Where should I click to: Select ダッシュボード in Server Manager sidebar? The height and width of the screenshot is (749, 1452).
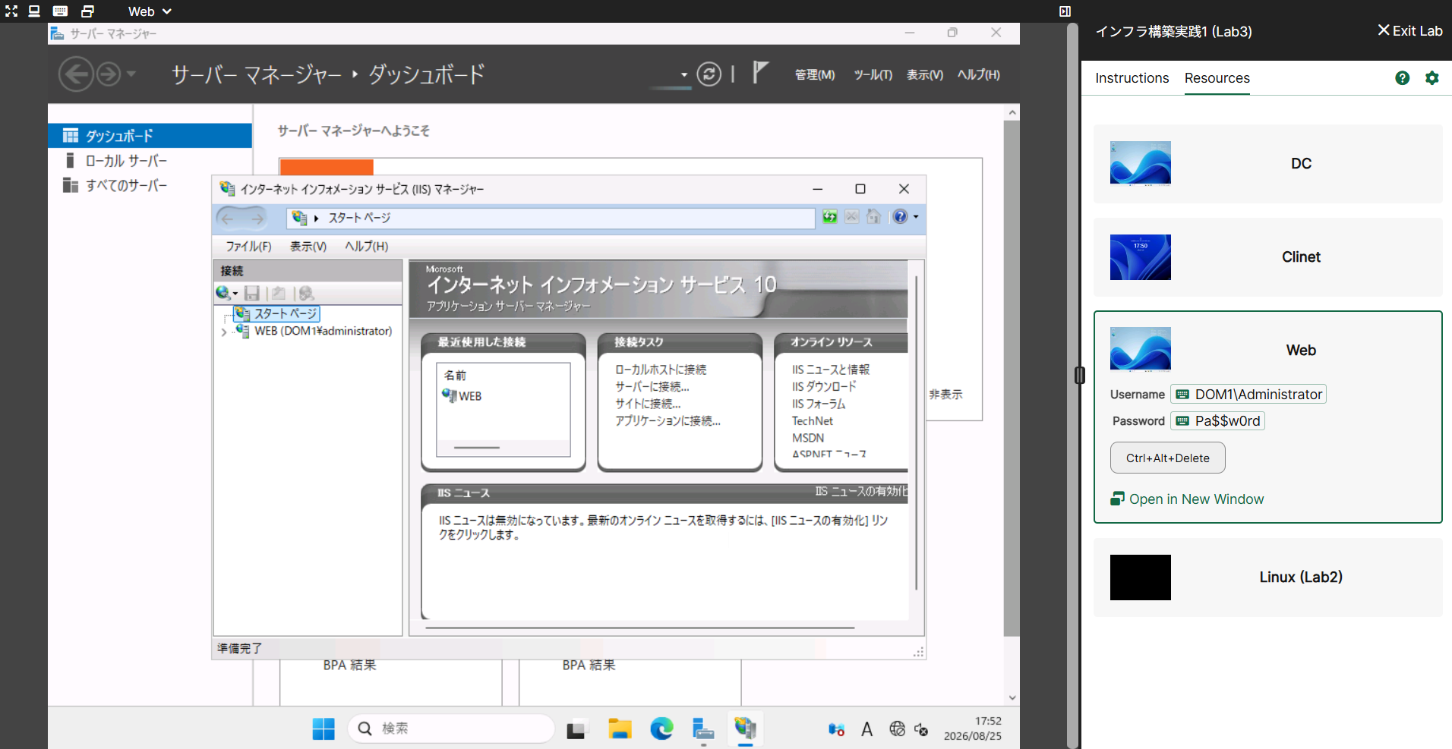tap(150, 136)
